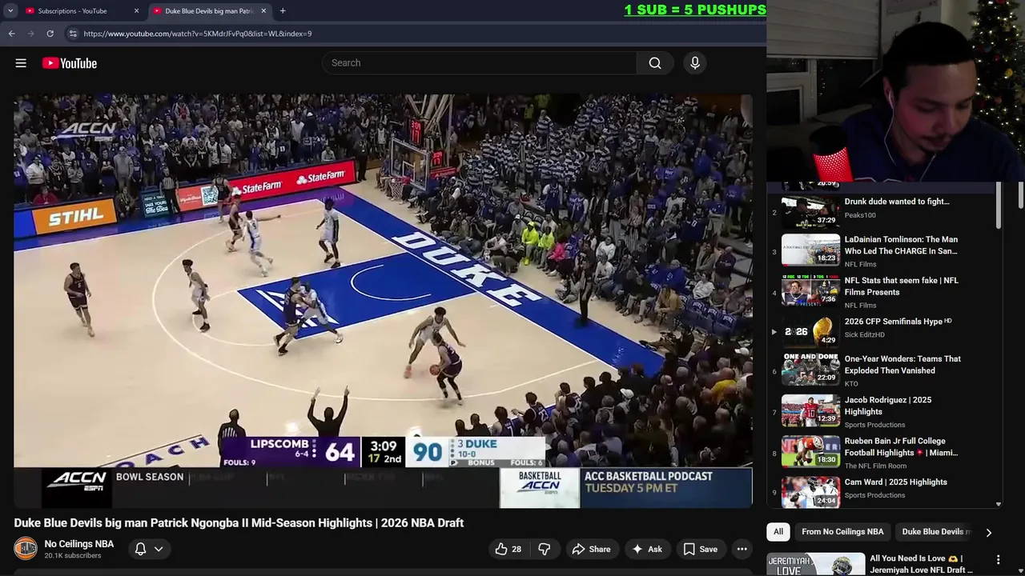Start voice search with microphone icon
This screenshot has width=1025, height=576.
coord(695,63)
